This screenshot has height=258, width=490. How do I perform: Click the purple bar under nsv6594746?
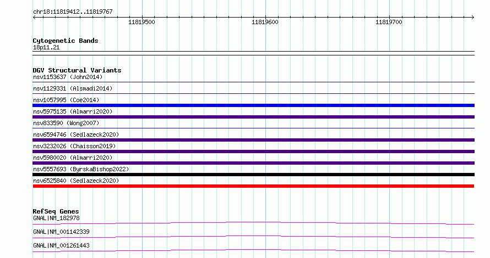click(x=253, y=140)
